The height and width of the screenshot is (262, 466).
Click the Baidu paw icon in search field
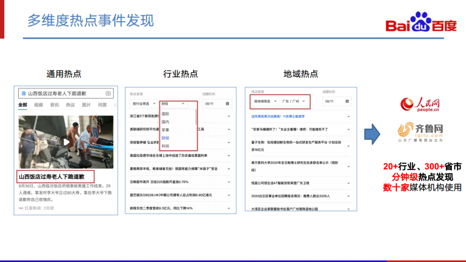(x=24, y=94)
